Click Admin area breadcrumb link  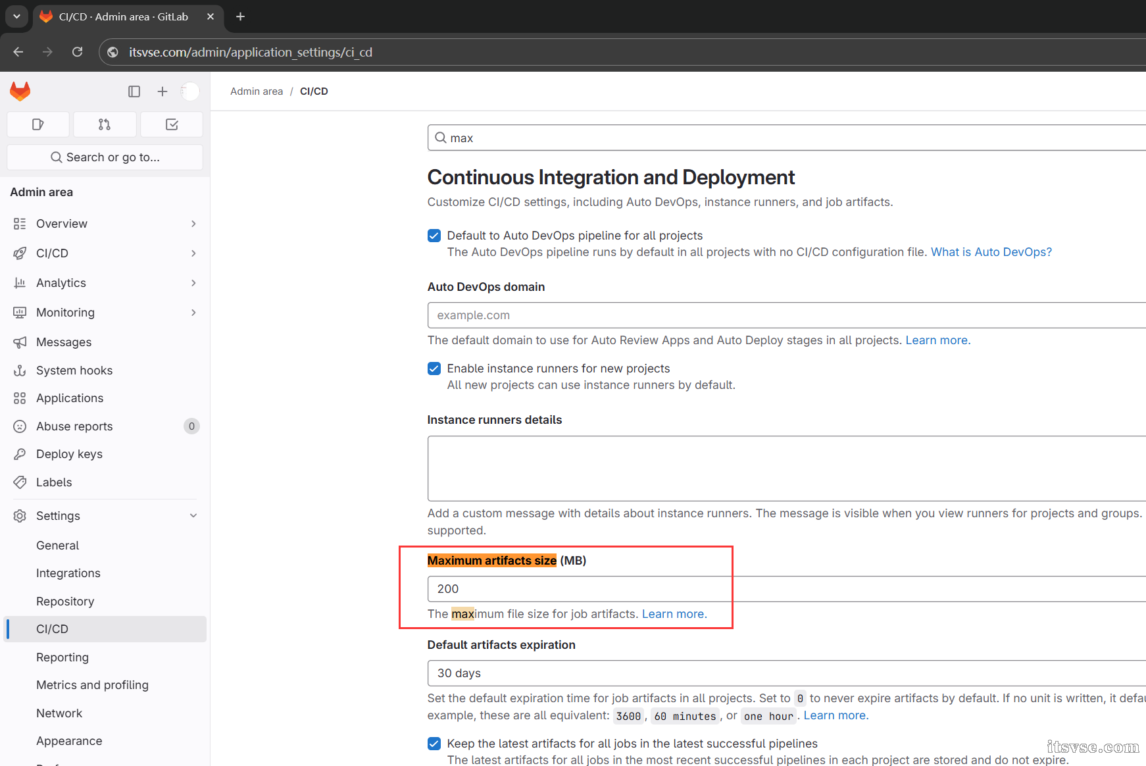pyautogui.click(x=257, y=91)
